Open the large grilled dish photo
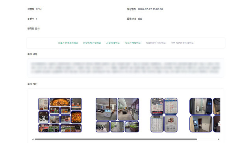Viewport: 252px width, 143px height. point(60,102)
